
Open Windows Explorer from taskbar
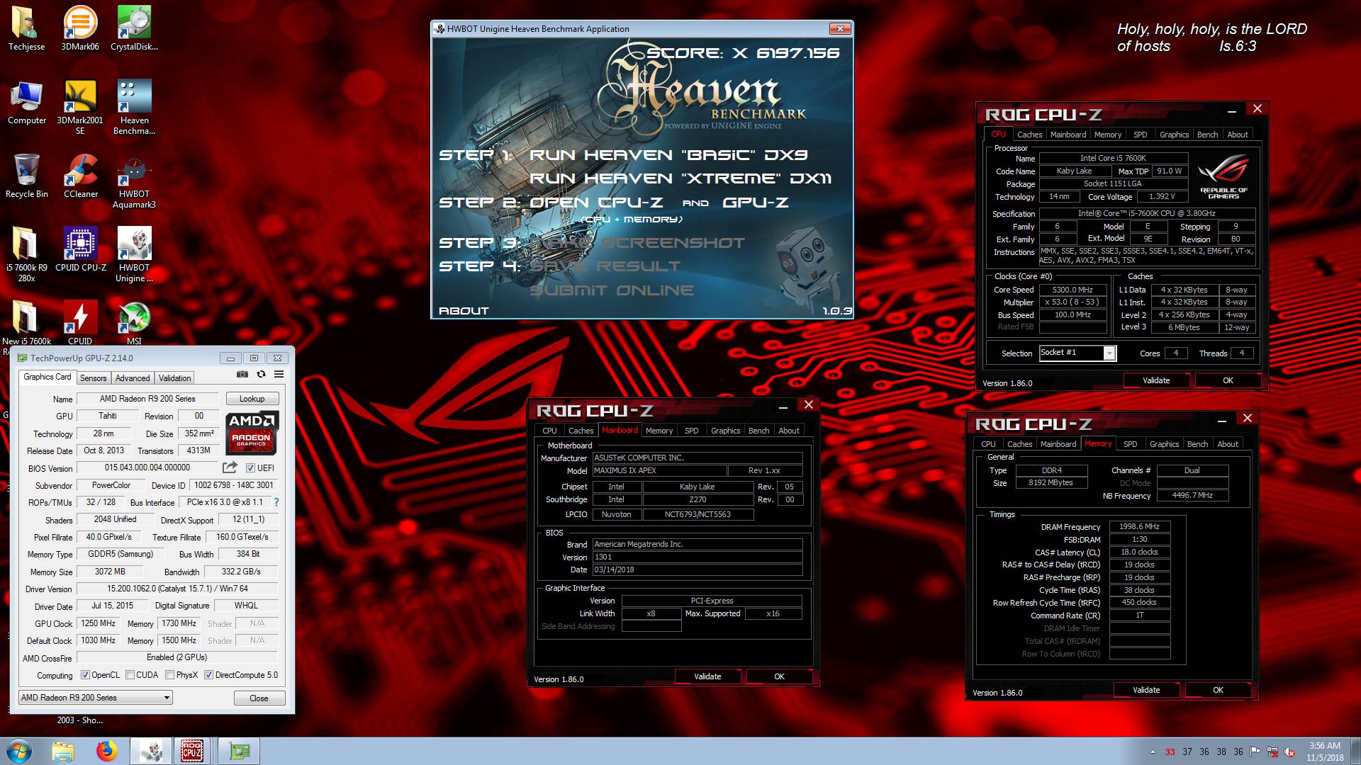point(62,751)
